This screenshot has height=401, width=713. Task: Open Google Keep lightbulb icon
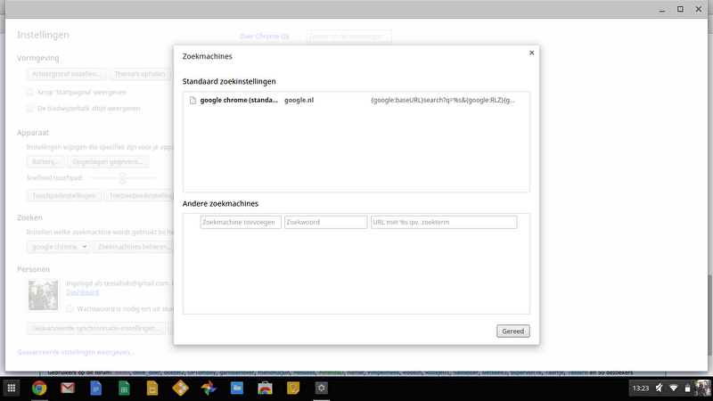[x=293, y=388]
